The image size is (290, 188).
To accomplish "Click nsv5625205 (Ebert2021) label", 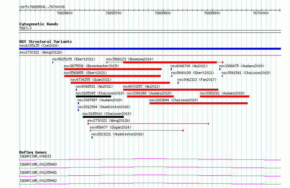I will point(74,59).
